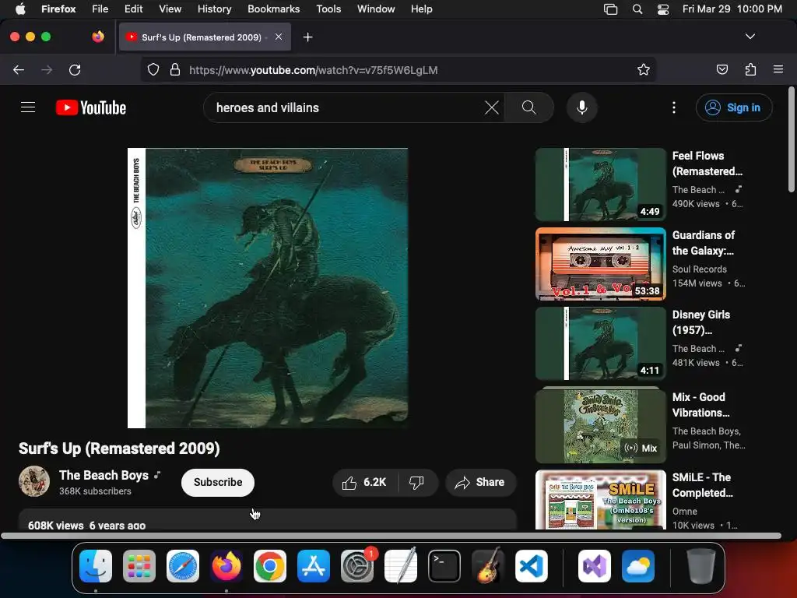List all tabs dropdown chevron

pyautogui.click(x=750, y=37)
